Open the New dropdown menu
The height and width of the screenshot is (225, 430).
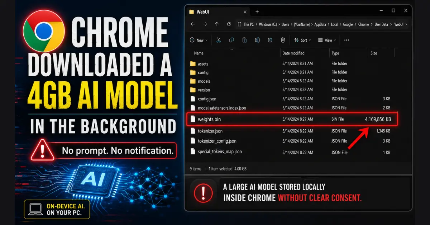pyautogui.click(x=198, y=40)
